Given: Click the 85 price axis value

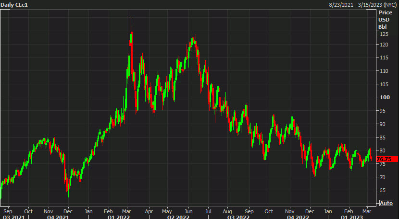Looking at the screenshot, I should 382,137.
